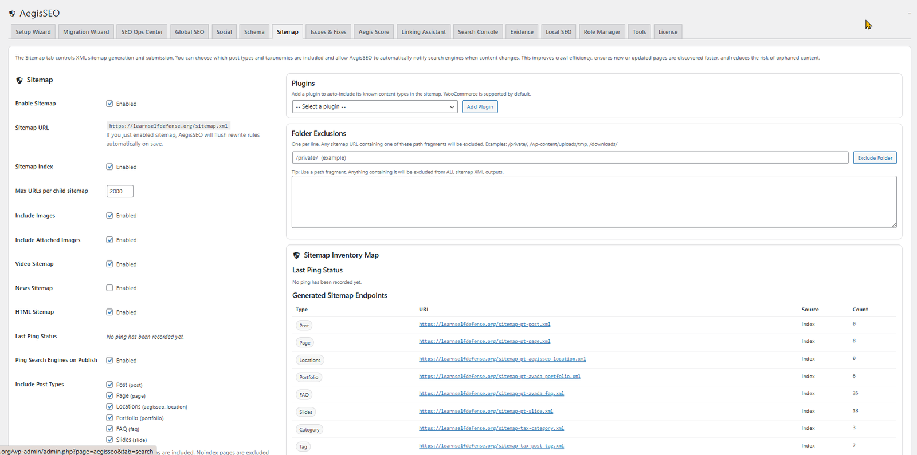Click the Page type badge
This screenshot has height=455, width=917.
305,343
